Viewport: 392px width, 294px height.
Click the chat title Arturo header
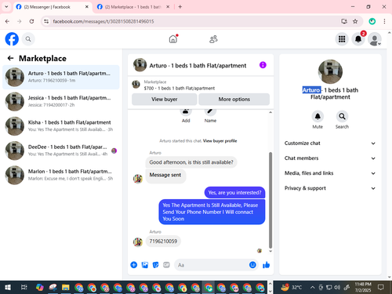[x=198, y=66]
